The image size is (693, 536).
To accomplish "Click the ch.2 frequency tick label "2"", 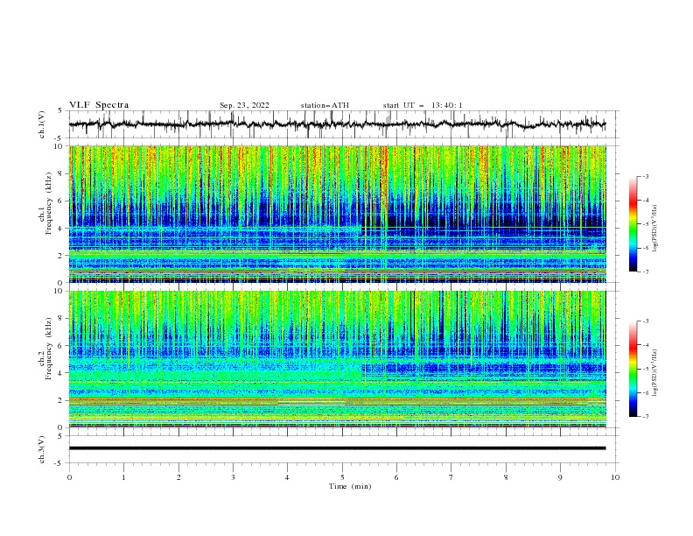I will coord(60,400).
